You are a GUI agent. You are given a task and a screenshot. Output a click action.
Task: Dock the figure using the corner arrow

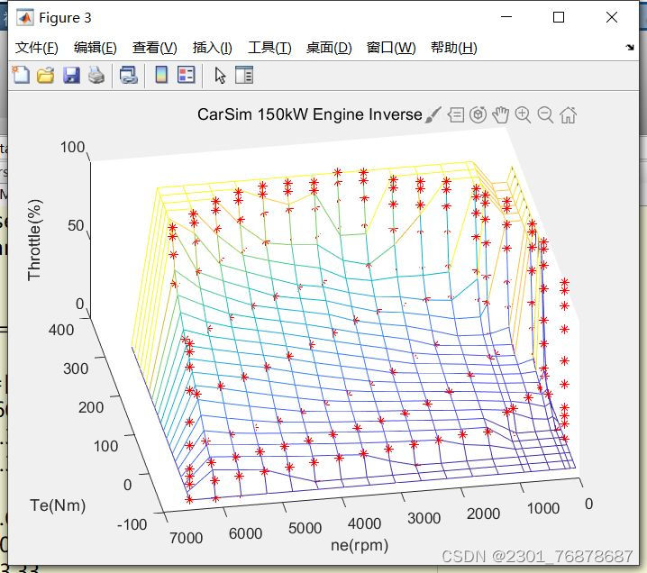(630, 48)
